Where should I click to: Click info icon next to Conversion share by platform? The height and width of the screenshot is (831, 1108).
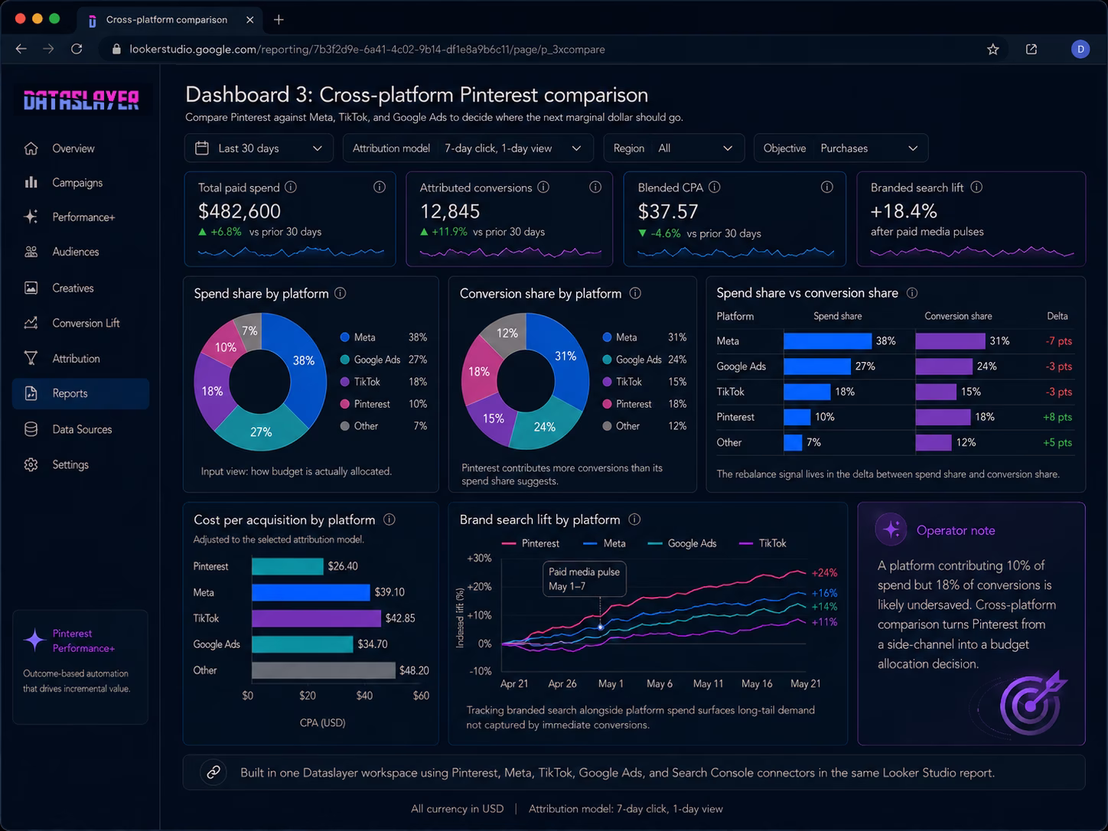click(x=635, y=293)
